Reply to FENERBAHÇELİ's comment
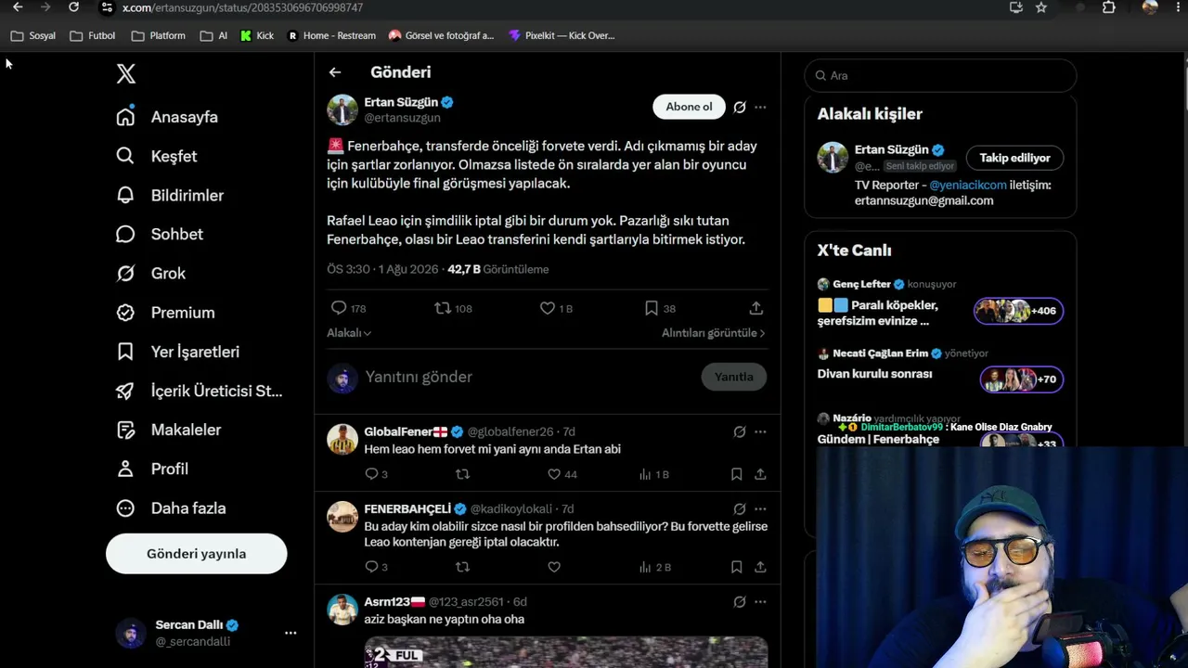Image resolution: width=1188 pixels, height=668 pixels. (x=376, y=567)
